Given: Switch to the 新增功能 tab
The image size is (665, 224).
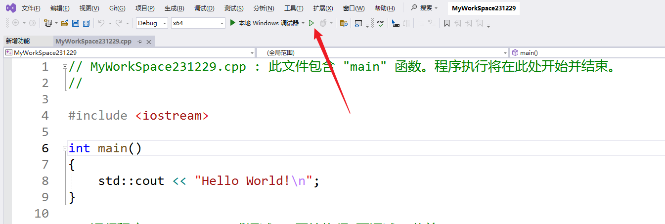Looking at the screenshot, I should (x=18, y=41).
